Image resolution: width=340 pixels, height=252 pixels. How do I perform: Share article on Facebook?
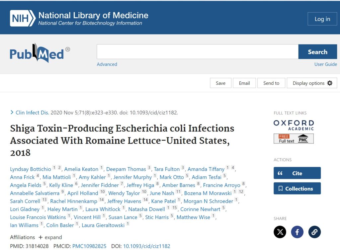point(297,232)
